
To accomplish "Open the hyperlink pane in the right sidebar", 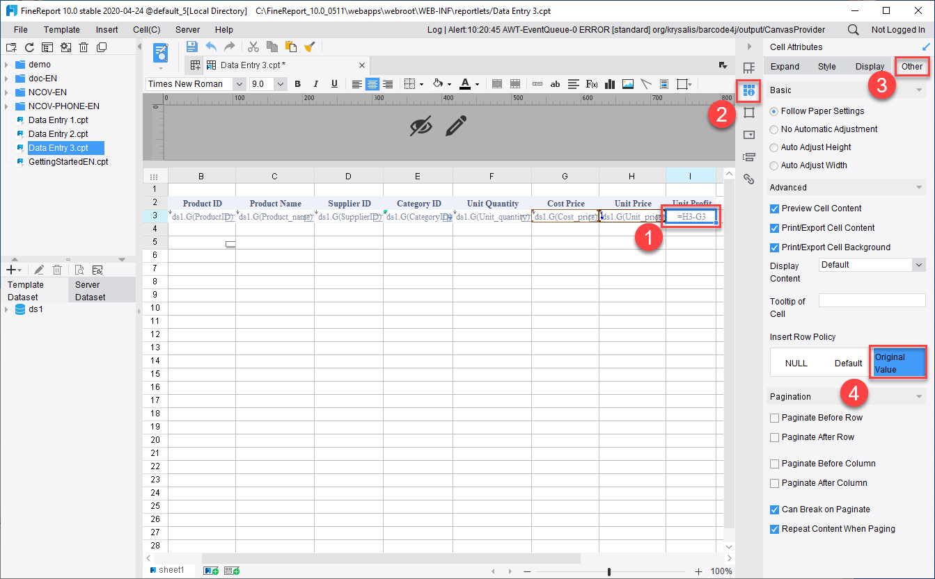I will pos(749,179).
